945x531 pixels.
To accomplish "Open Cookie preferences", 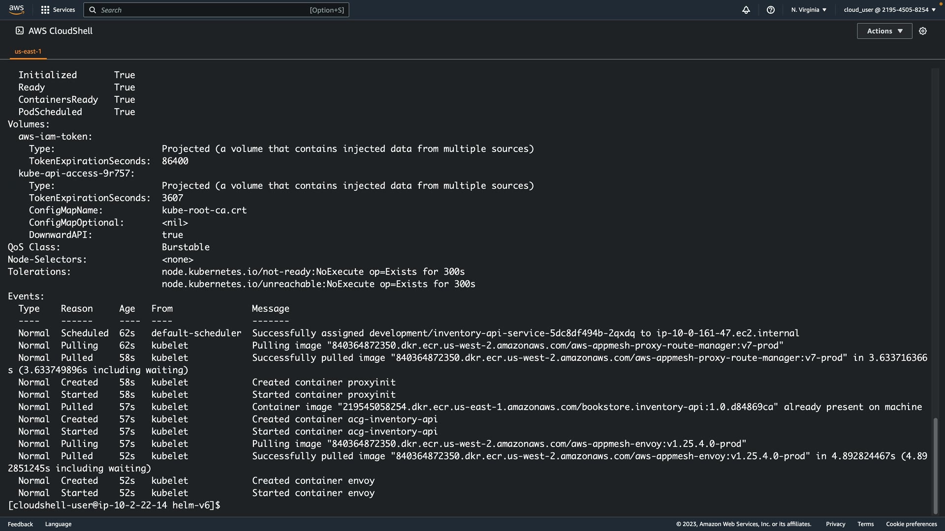I will tap(911, 524).
